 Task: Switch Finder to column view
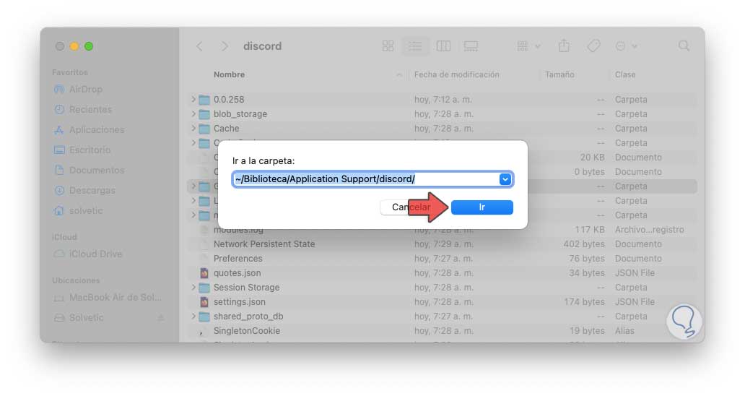(x=443, y=46)
